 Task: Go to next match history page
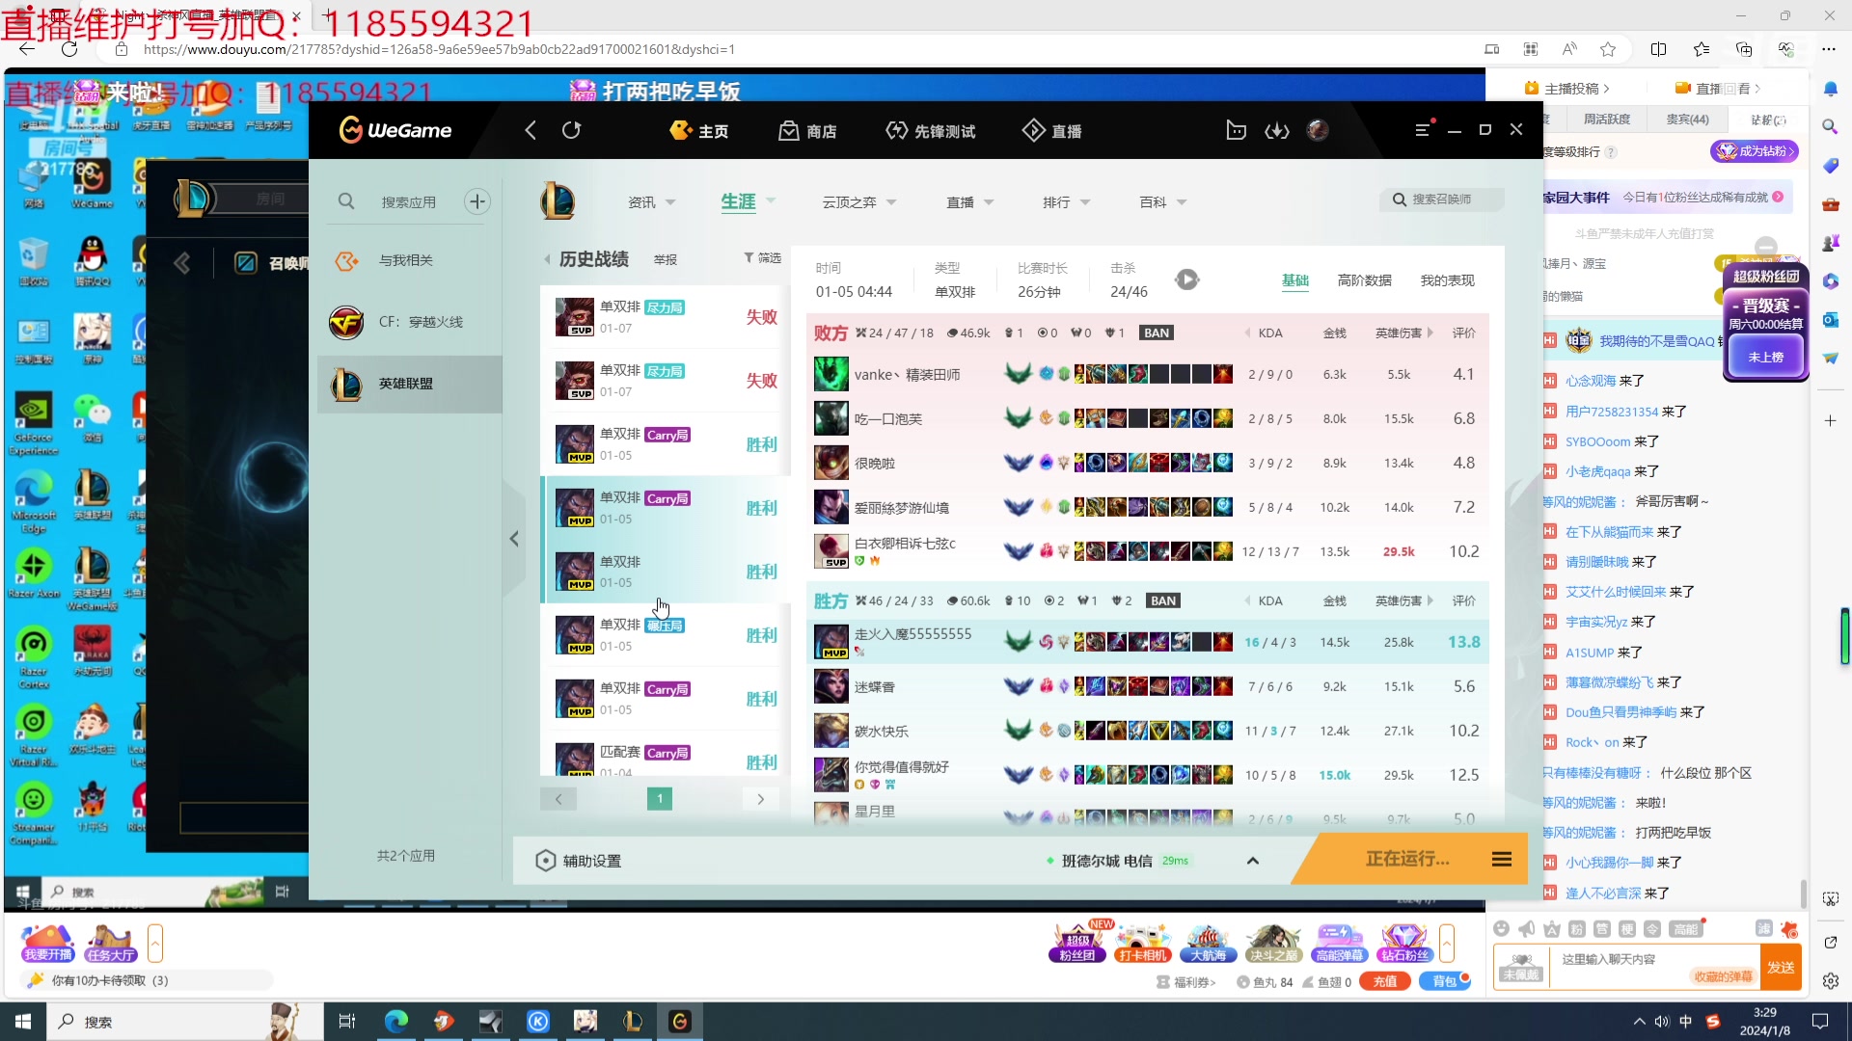760,799
